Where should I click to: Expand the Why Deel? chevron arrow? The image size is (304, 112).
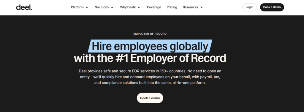point(139,7)
